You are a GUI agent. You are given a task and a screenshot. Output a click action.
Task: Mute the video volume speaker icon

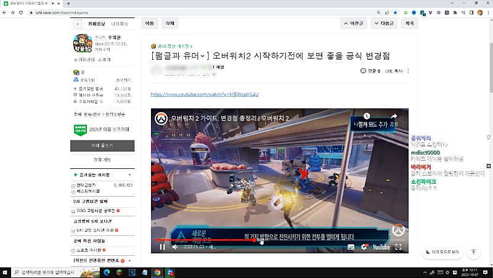[x=175, y=247]
